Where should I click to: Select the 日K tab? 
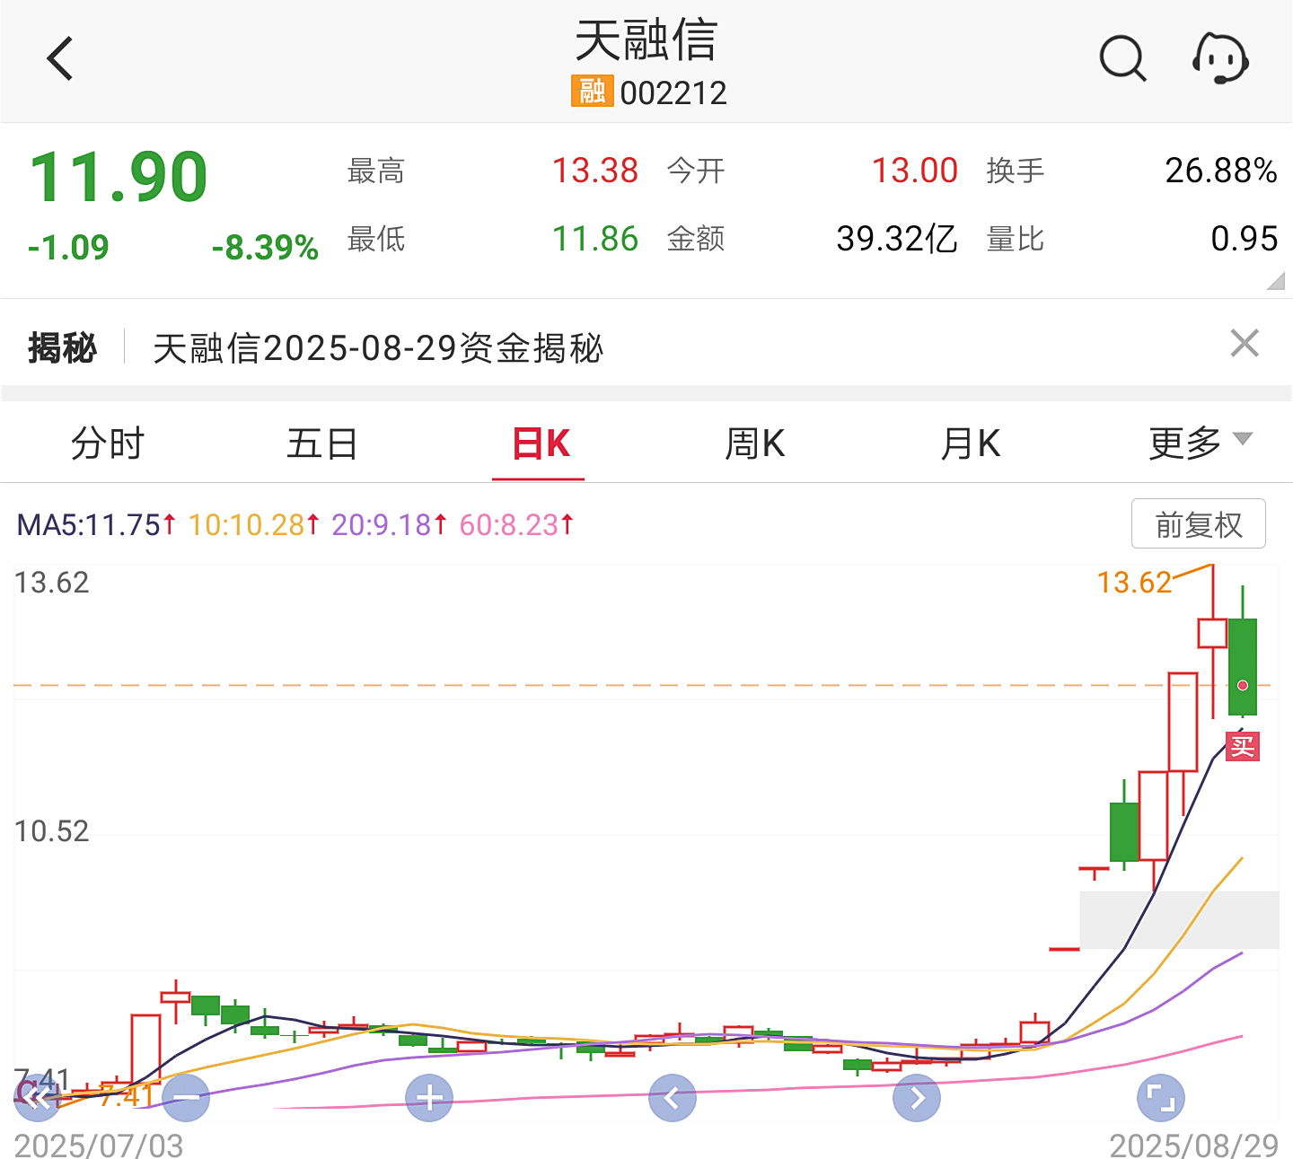(x=541, y=443)
